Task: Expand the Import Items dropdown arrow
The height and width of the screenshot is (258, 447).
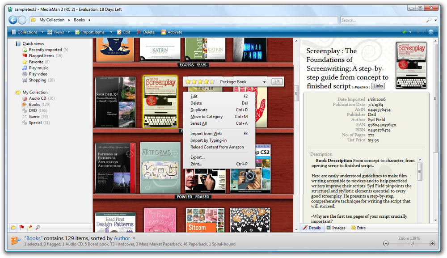Action: [111, 32]
